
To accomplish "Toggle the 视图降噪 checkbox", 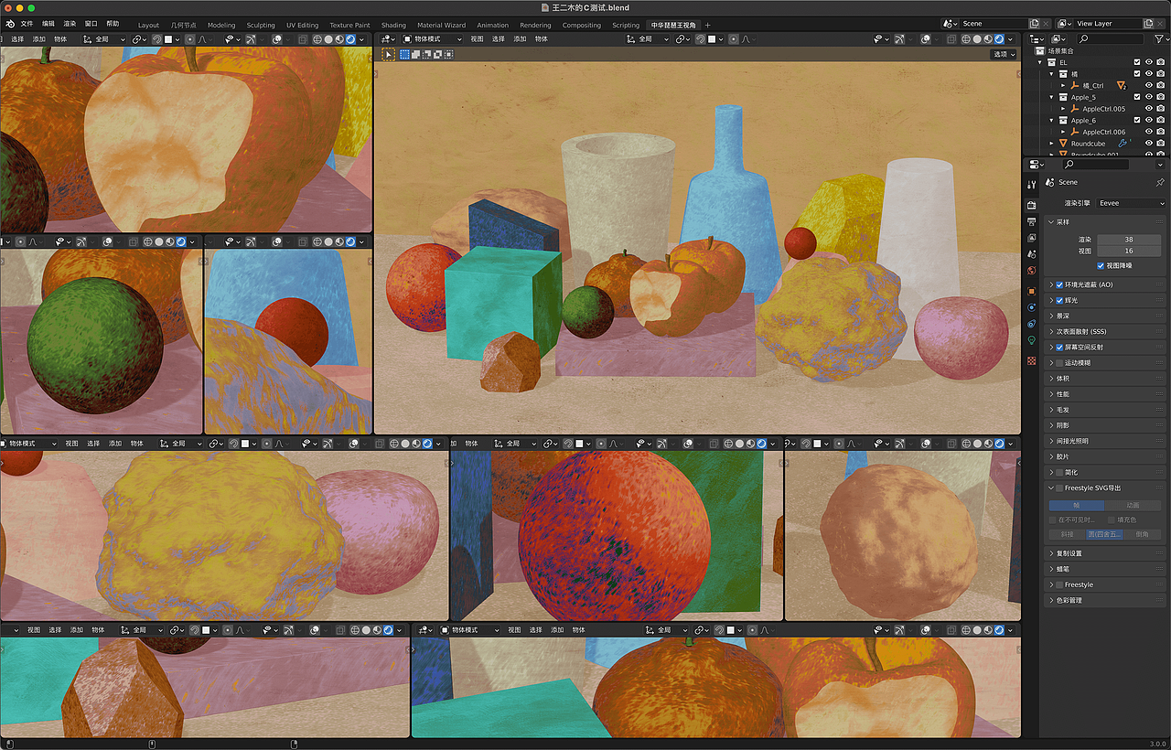I will click(x=1101, y=265).
